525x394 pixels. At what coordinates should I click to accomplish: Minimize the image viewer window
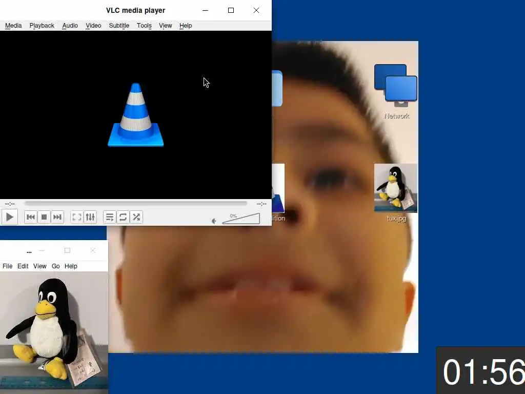42,250
